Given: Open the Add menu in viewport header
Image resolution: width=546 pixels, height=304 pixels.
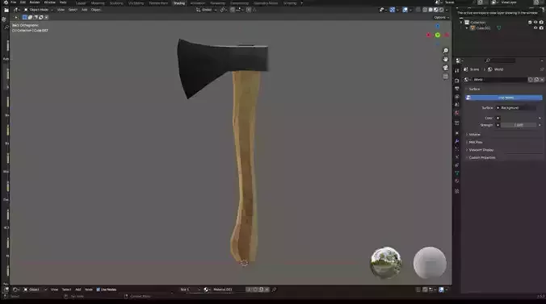Looking at the screenshot, I should pos(84,10).
